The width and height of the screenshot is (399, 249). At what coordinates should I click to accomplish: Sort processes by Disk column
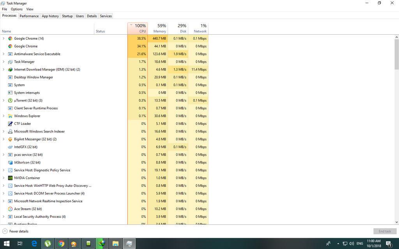[x=178, y=28]
